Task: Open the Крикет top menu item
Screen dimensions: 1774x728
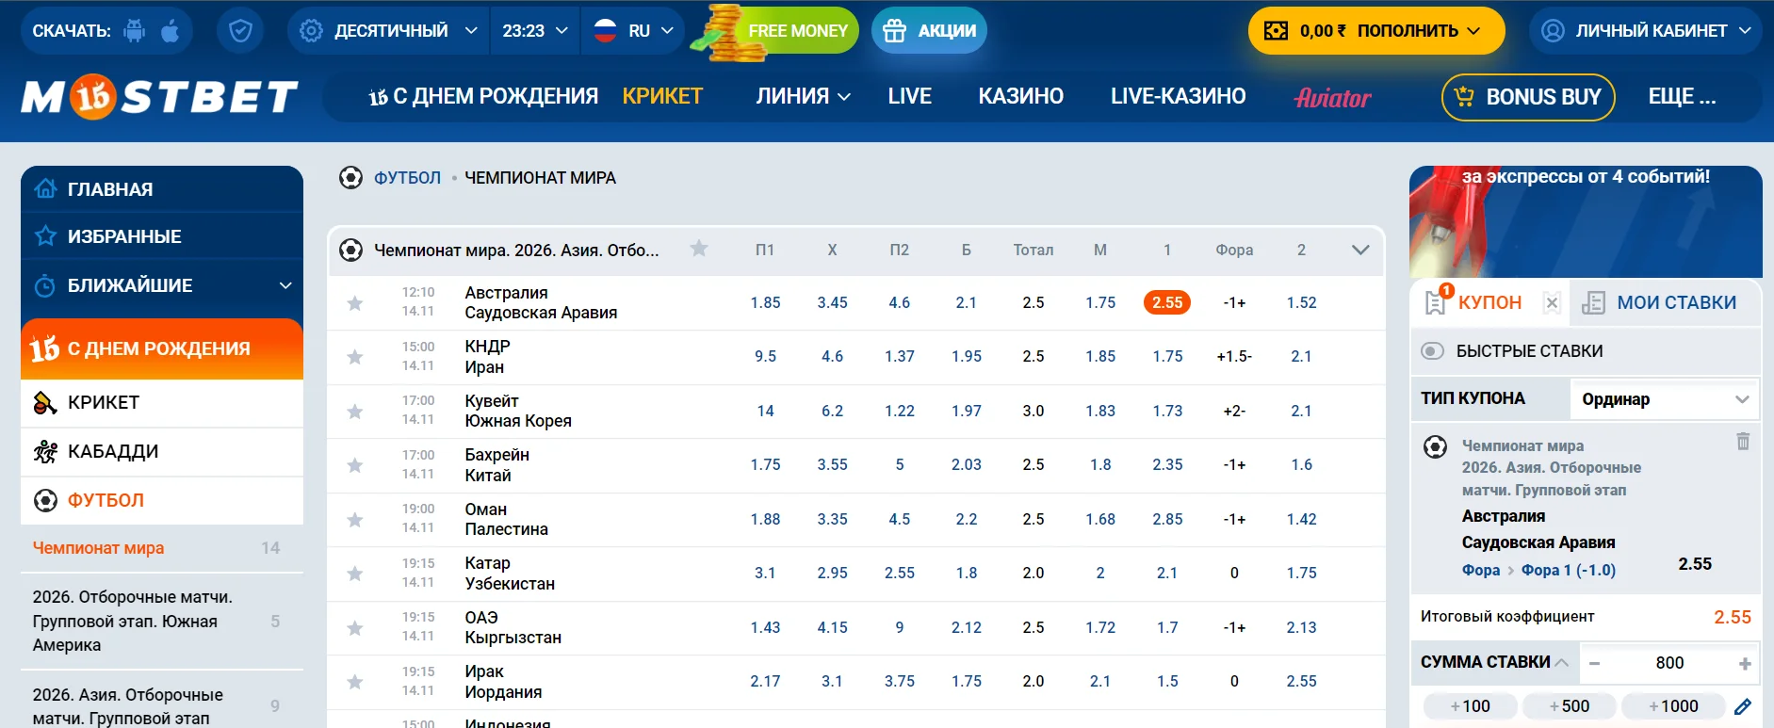Action: 662,97
